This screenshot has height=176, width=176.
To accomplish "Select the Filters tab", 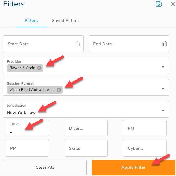I will pyautogui.click(x=31, y=21).
